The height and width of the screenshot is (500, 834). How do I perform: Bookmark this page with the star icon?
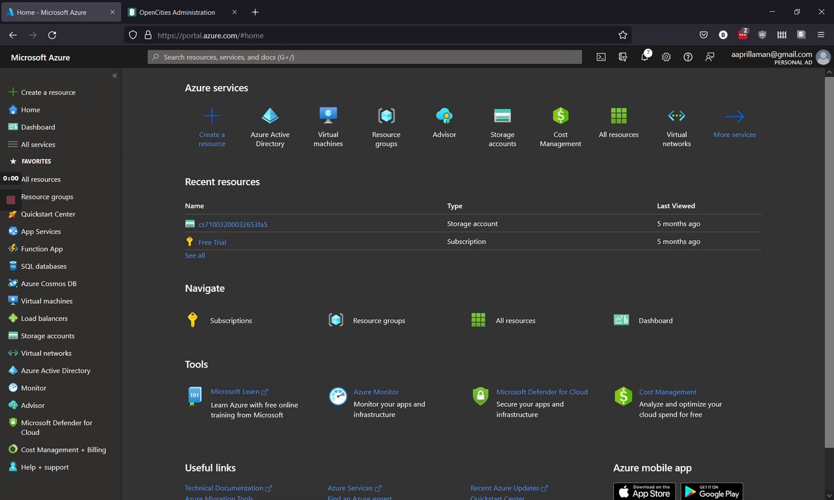(623, 35)
